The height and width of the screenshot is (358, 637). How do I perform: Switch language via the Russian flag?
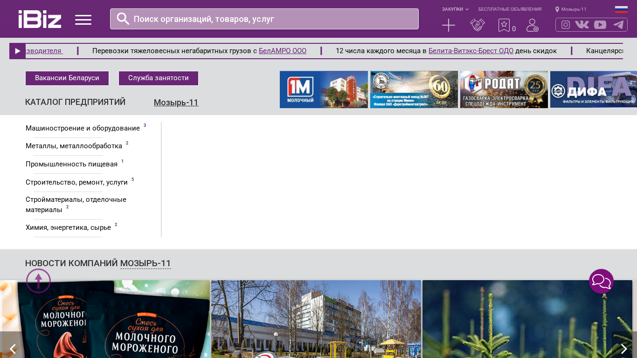coord(621,9)
